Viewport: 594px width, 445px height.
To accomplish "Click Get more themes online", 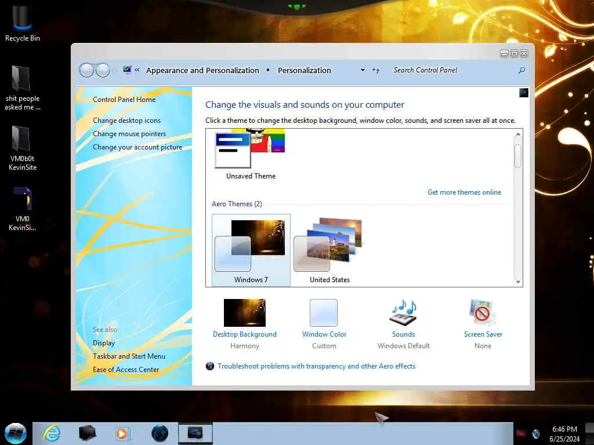I will point(464,192).
